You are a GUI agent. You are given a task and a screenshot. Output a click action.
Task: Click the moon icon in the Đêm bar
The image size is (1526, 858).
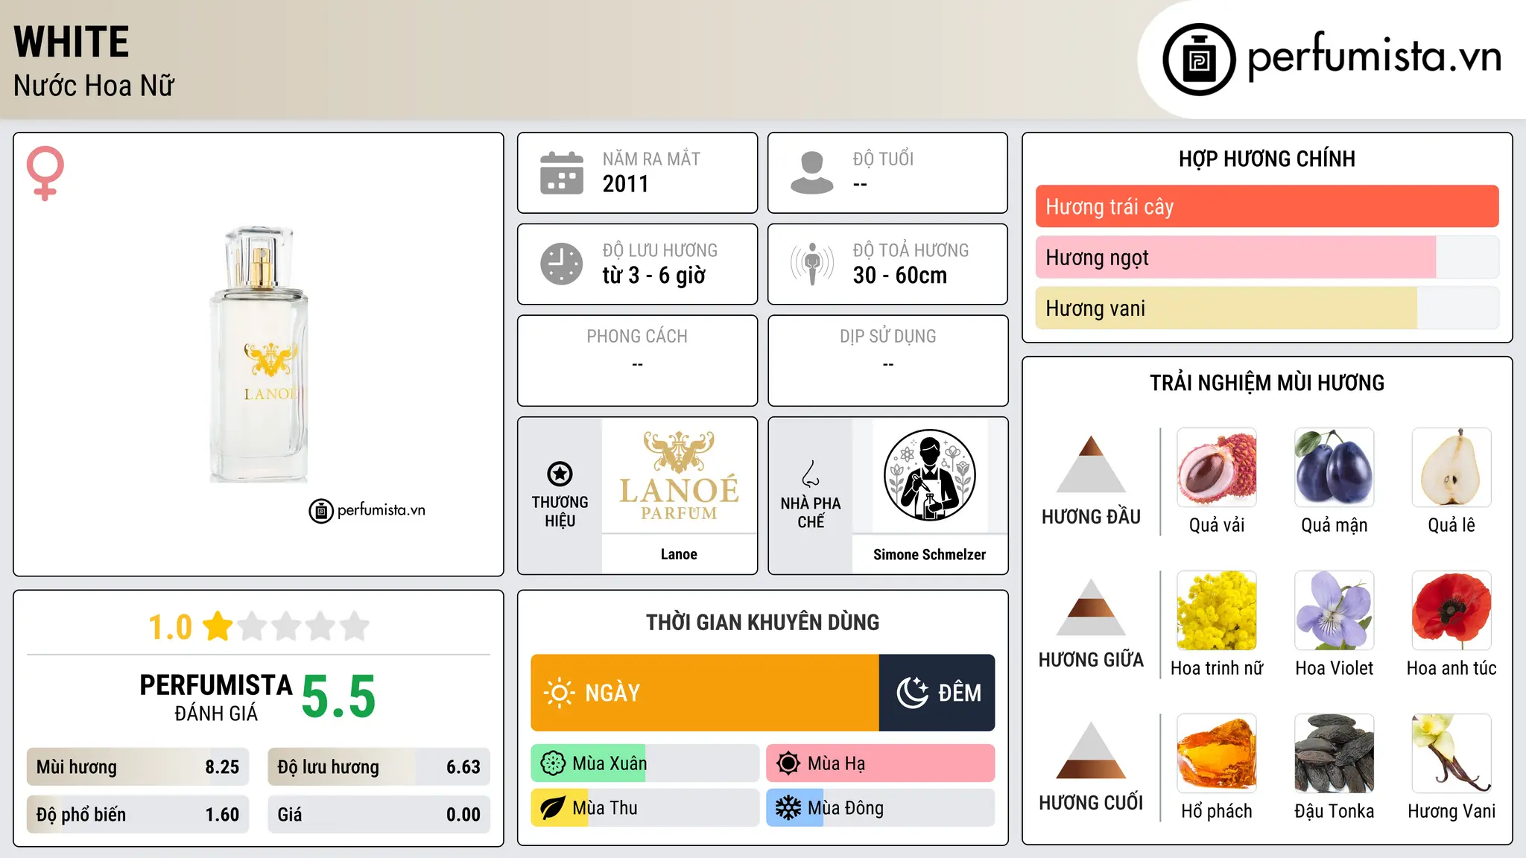click(912, 693)
